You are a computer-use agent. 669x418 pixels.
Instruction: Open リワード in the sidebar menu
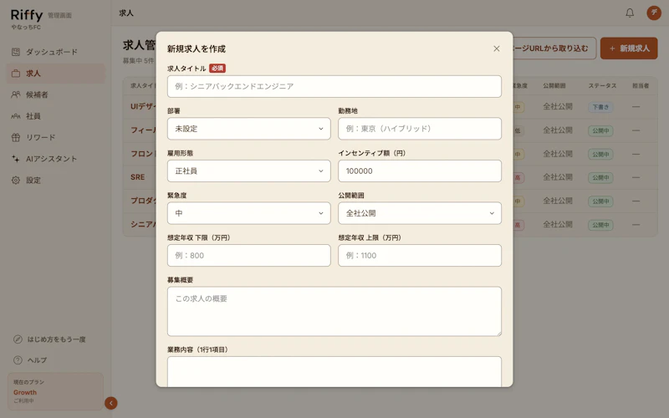pos(55,137)
